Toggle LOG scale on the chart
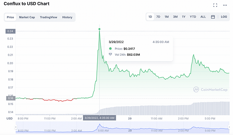This screenshot has width=233, height=135. click(x=224, y=17)
